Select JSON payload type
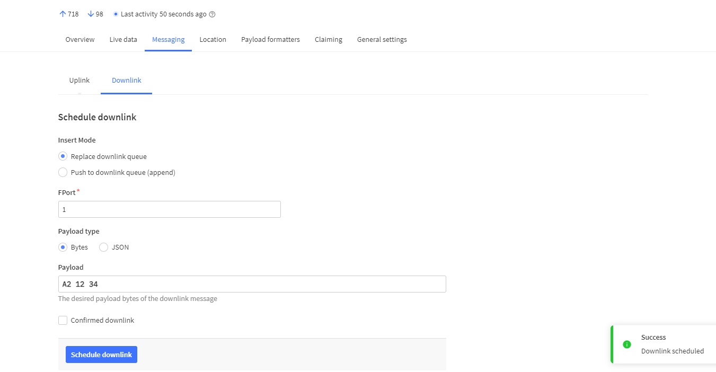 point(104,247)
